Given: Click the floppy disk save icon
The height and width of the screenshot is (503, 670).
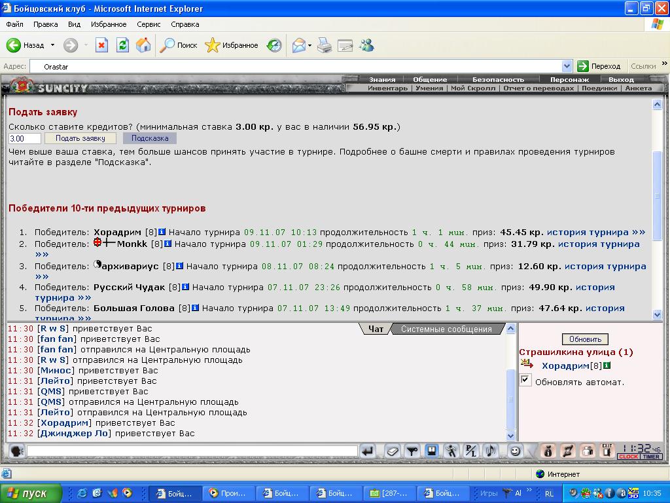Looking at the screenshot, I should tap(431, 451).
